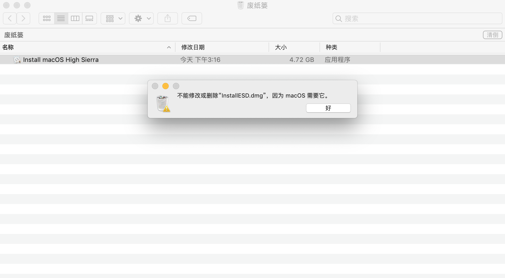This screenshot has width=505, height=278.
Task: Focus the 搜索 search field
Action: point(417,19)
